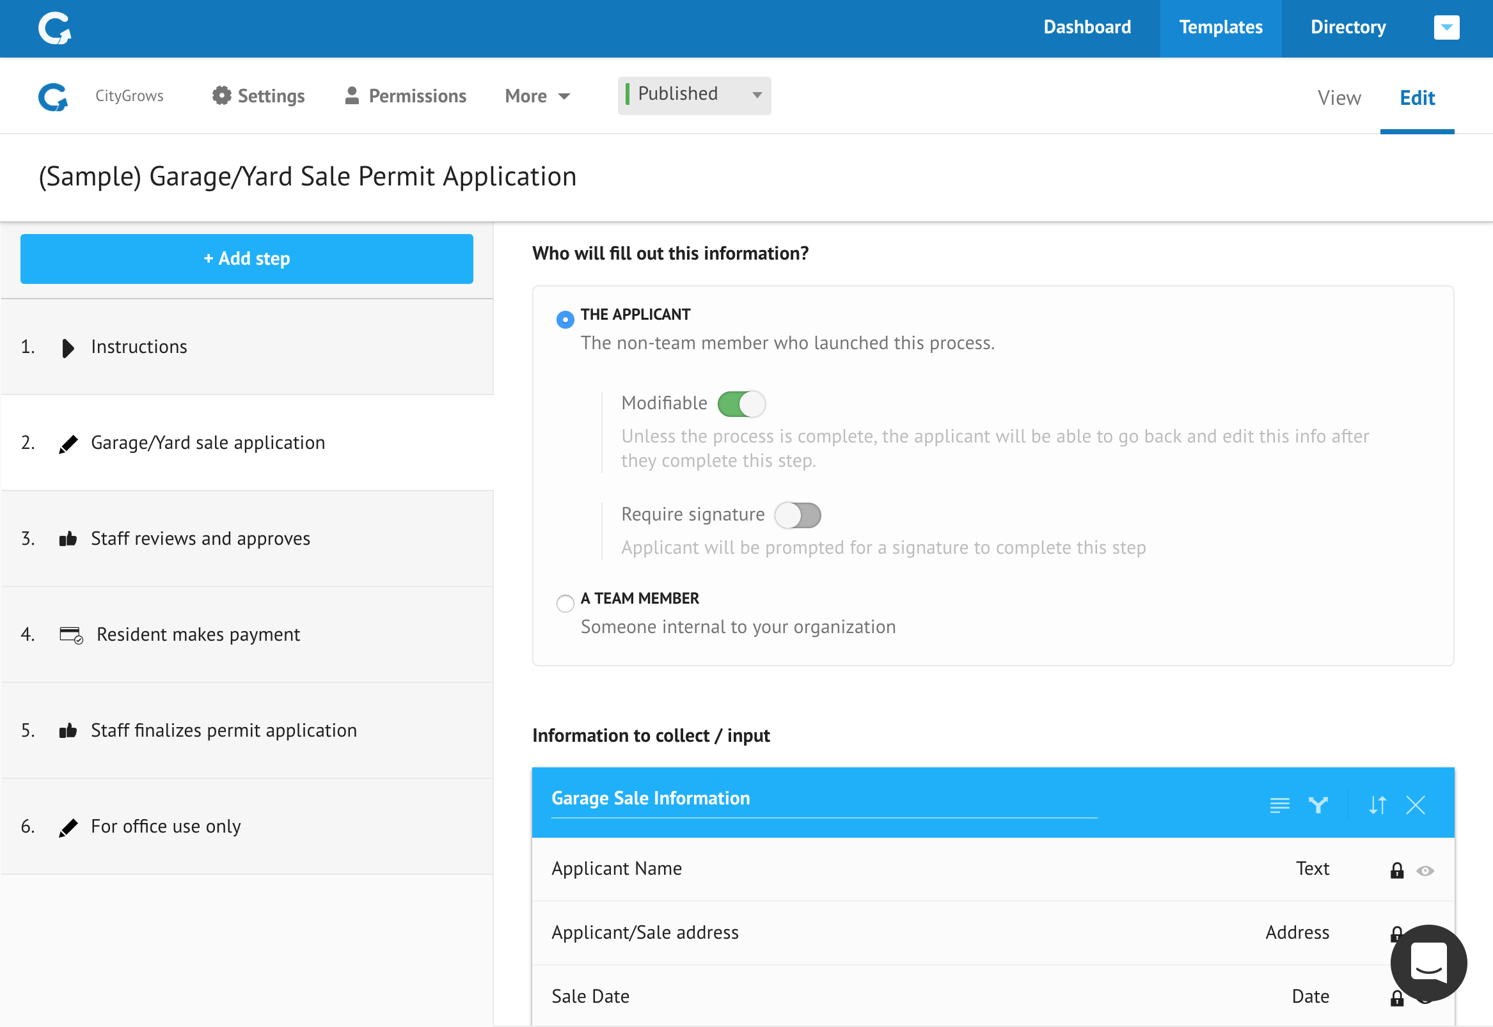Click the Applicant/Sale address field row
This screenshot has width=1493, height=1027.
(x=993, y=932)
